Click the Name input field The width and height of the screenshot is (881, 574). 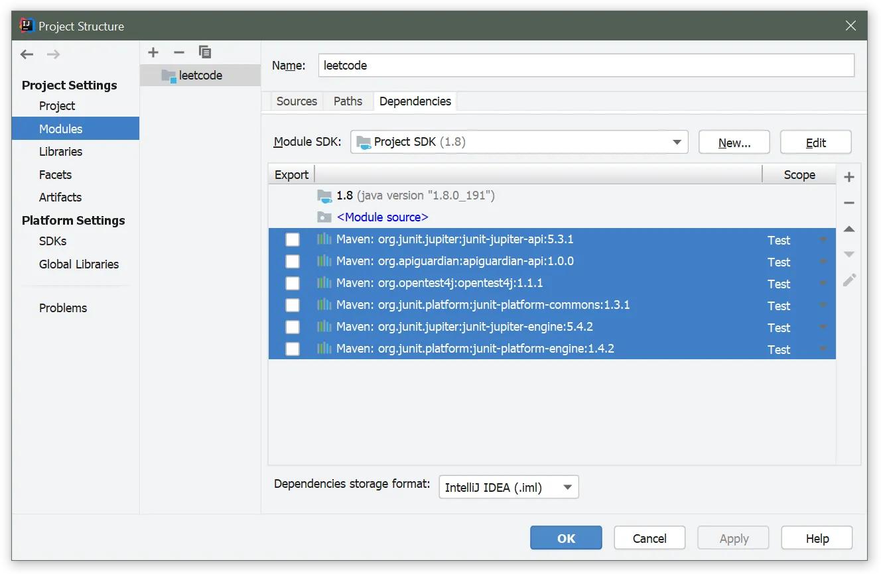586,65
